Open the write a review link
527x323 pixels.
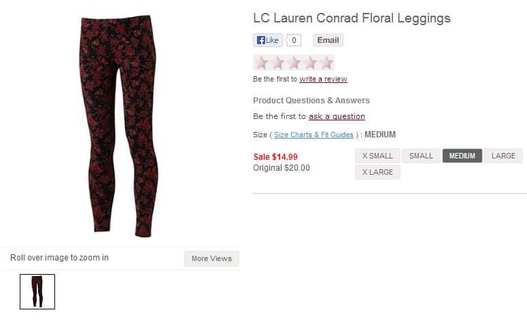[x=323, y=79]
